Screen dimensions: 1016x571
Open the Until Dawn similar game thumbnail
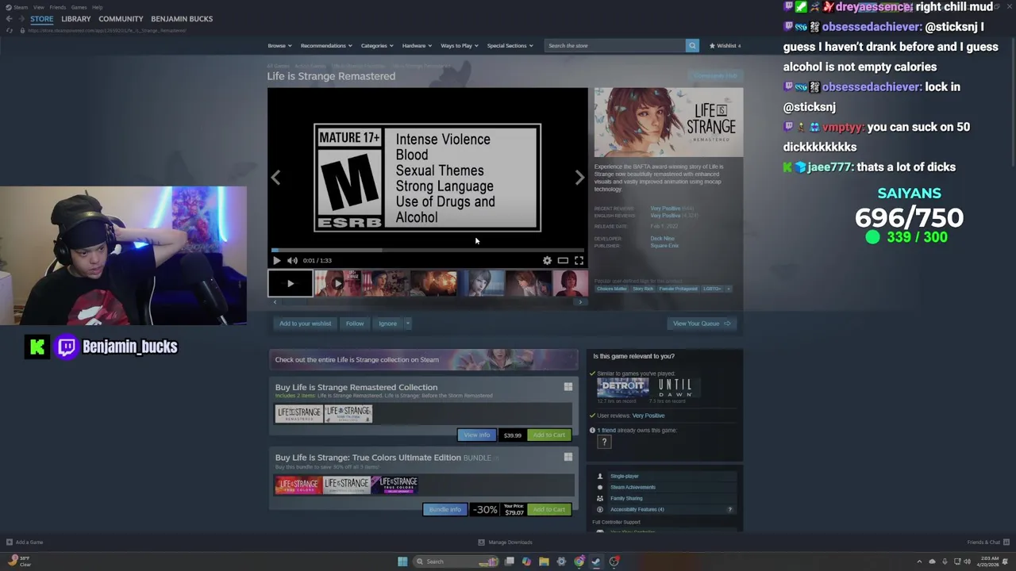[x=675, y=387]
